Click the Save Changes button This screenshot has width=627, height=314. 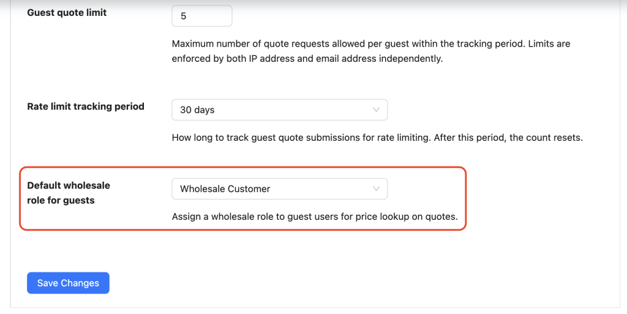point(68,283)
